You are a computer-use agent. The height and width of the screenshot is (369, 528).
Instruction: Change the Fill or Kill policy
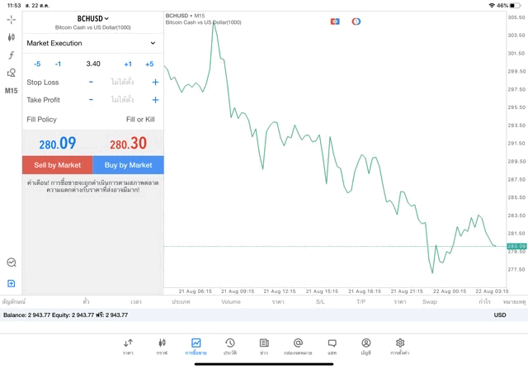(140, 120)
